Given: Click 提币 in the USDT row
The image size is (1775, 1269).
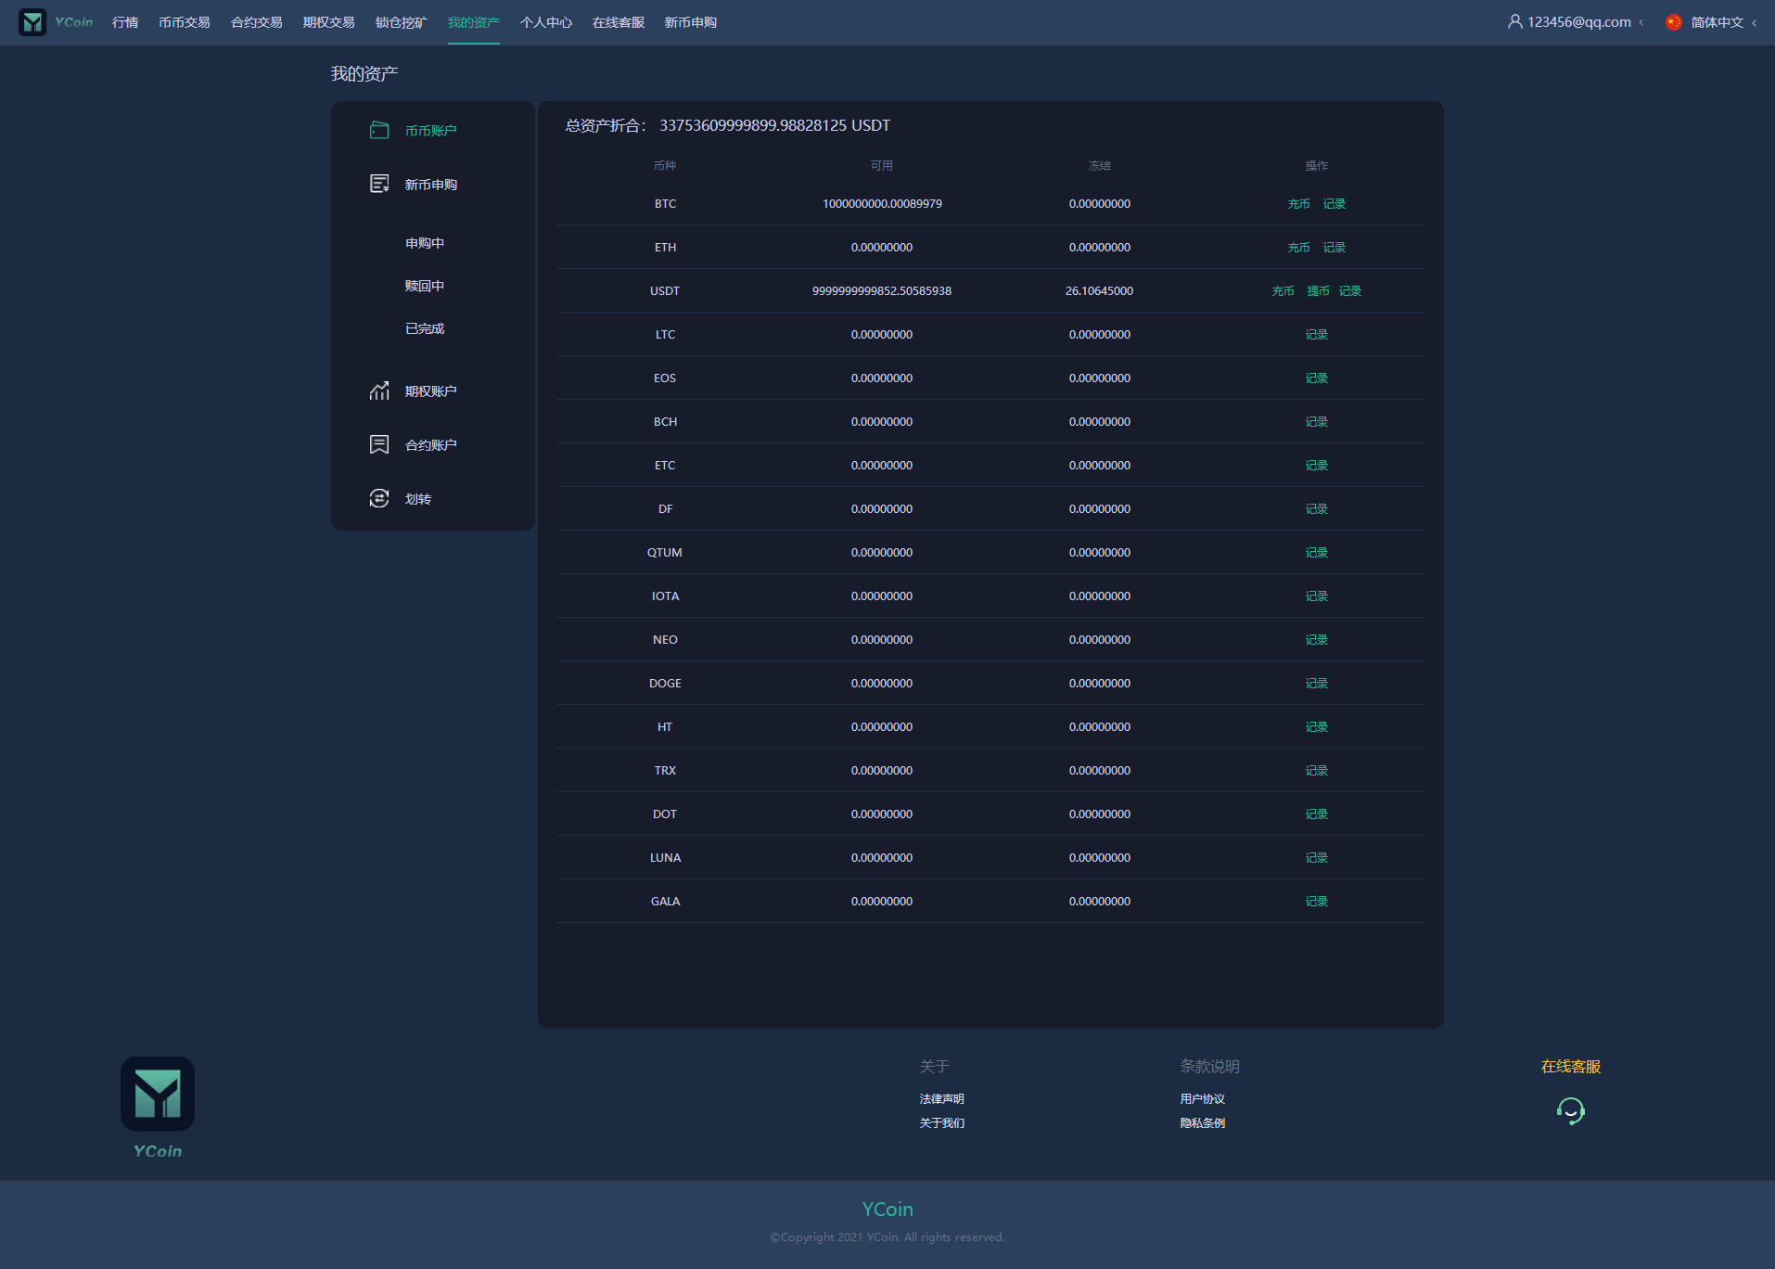Looking at the screenshot, I should (1318, 291).
